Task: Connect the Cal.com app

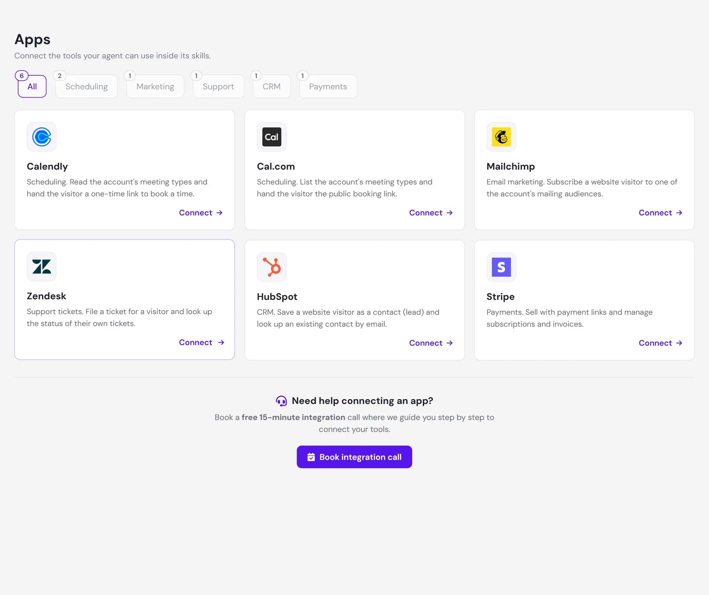Action: tap(431, 213)
